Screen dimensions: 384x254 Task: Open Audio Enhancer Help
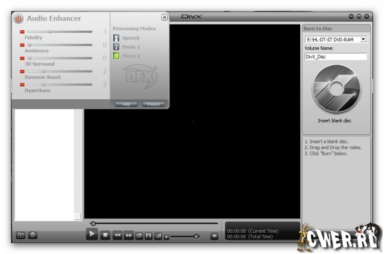coord(126,104)
